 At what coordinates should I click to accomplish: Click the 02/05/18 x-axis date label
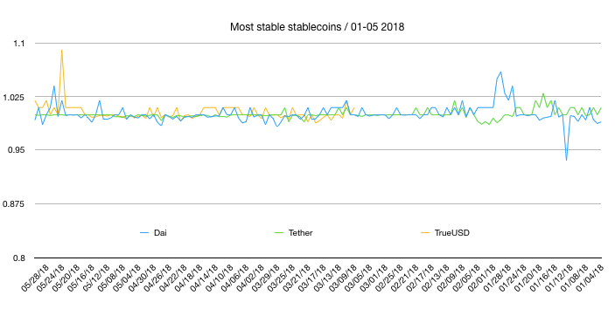point(465,278)
